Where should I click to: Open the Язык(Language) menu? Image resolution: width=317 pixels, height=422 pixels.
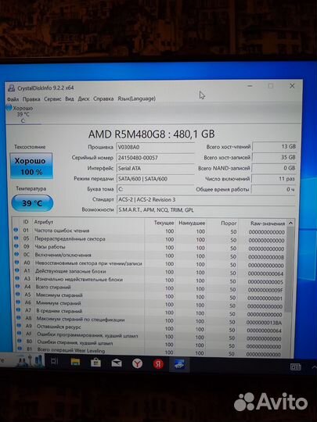(x=136, y=98)
